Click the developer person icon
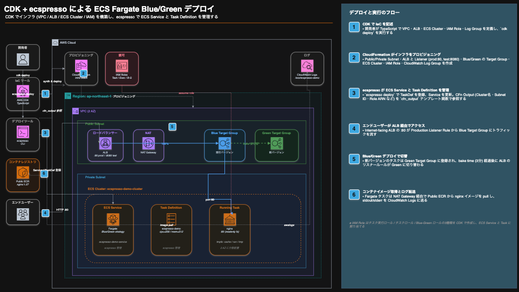 (23, 59)
